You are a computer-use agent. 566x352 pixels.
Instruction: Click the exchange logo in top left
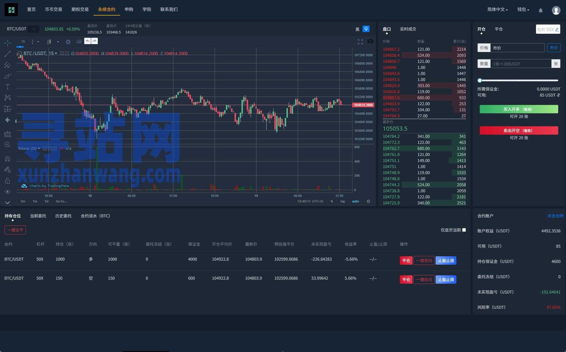(x=11, y=10)
